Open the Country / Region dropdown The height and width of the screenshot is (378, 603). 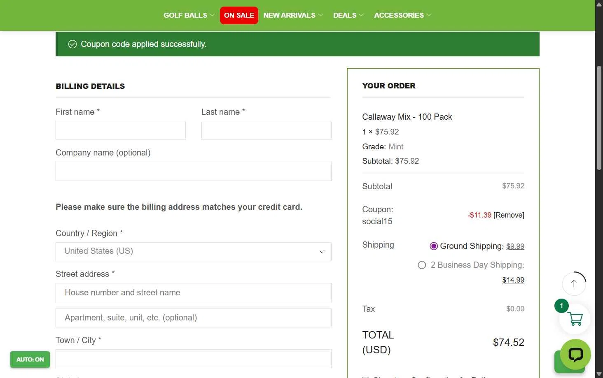(194, 252)
